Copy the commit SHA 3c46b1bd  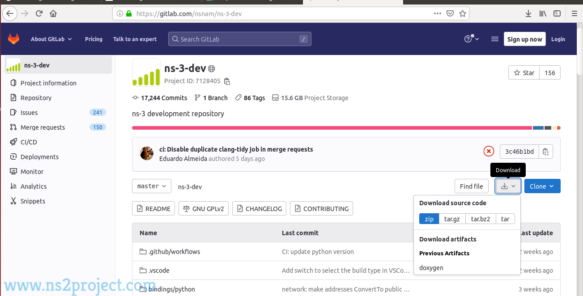[x=546, y=152]
